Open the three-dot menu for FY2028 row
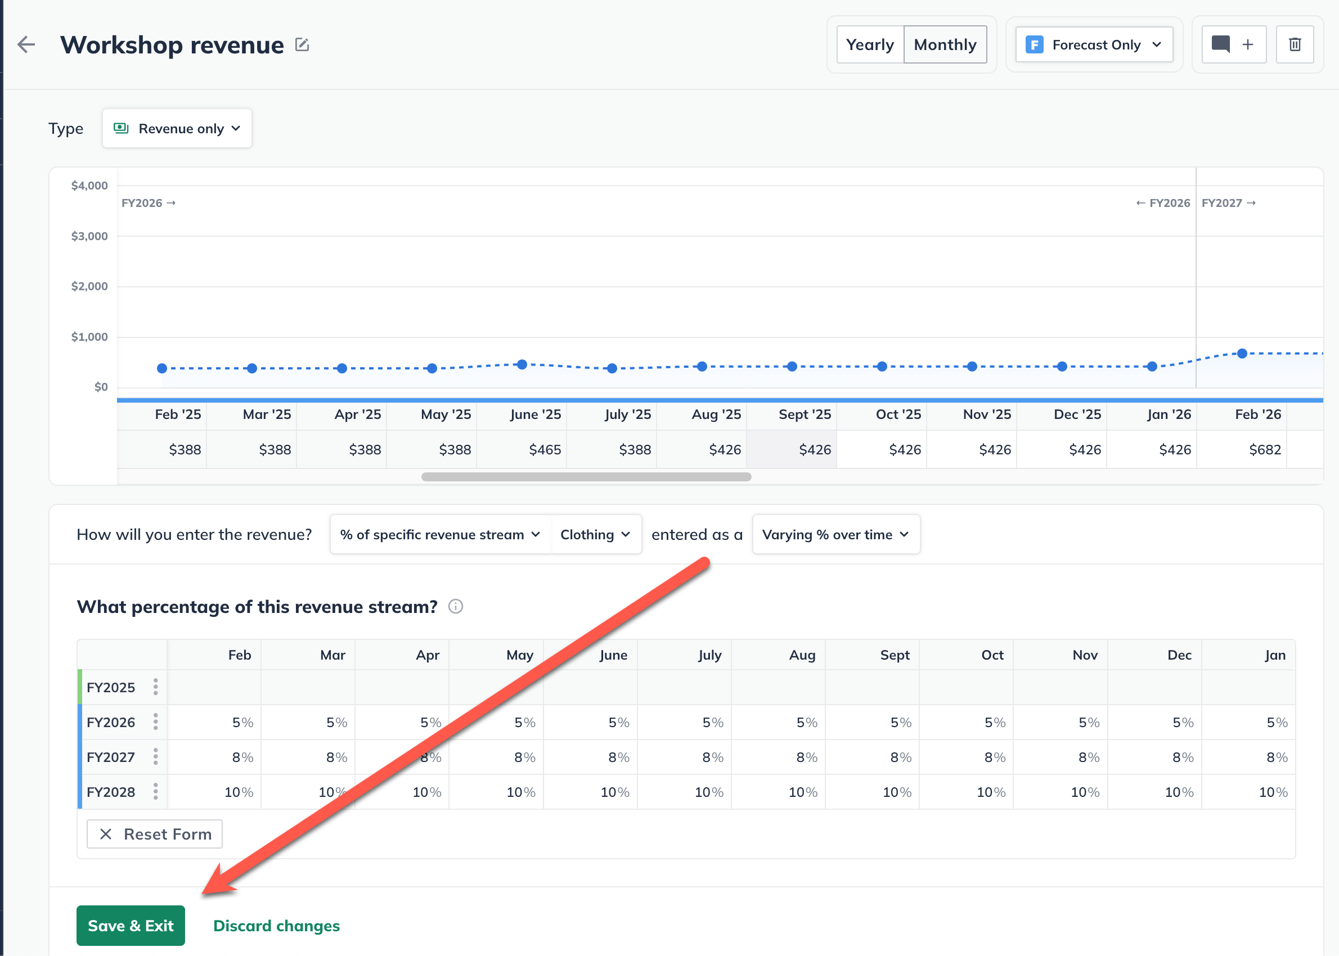Screen dimensions: 1339x956 pos(155,792)
